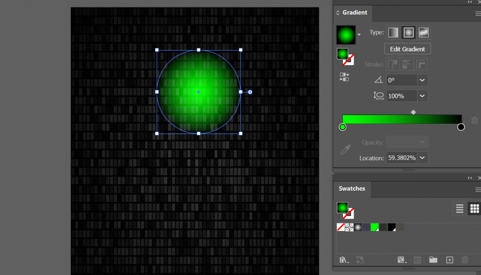Image resolution: width=481 pixels, height=275 pixels.
Task: Select the Swatches panel tab
Action: coord(352,189)
